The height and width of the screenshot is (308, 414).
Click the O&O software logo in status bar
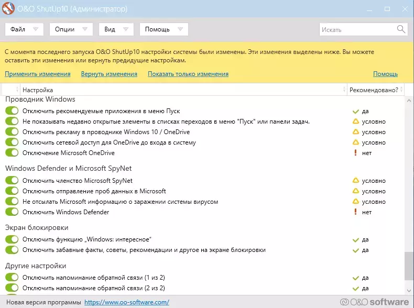coord(374,302)
